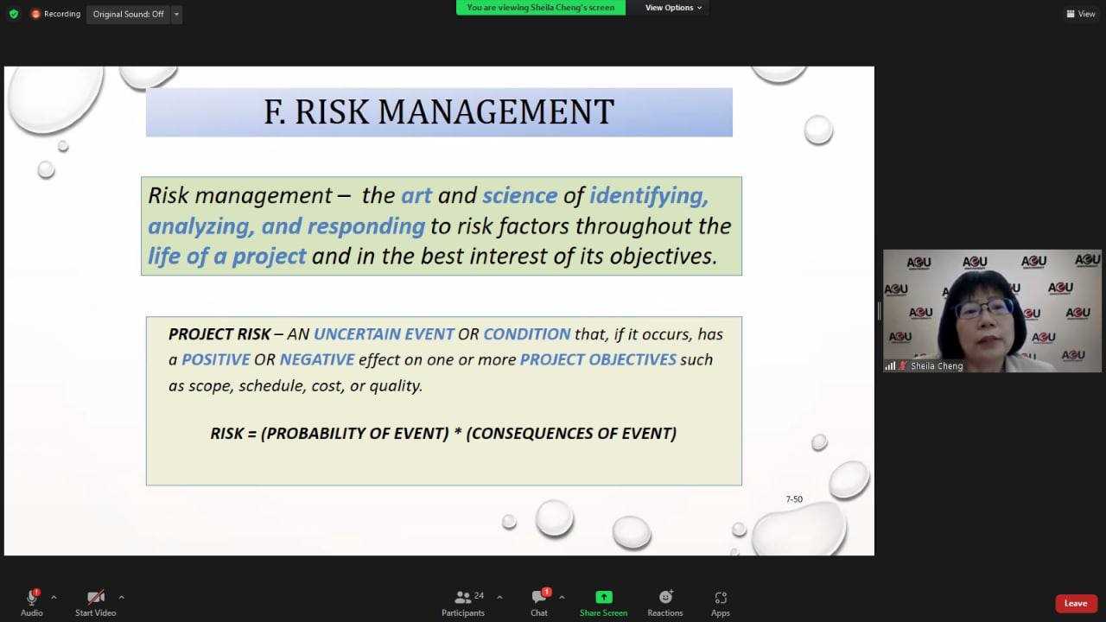The width and height of the screenshot is (1106, 622).
Task: Click the words 'identifying,' in the definition
Action: point(649,195)
